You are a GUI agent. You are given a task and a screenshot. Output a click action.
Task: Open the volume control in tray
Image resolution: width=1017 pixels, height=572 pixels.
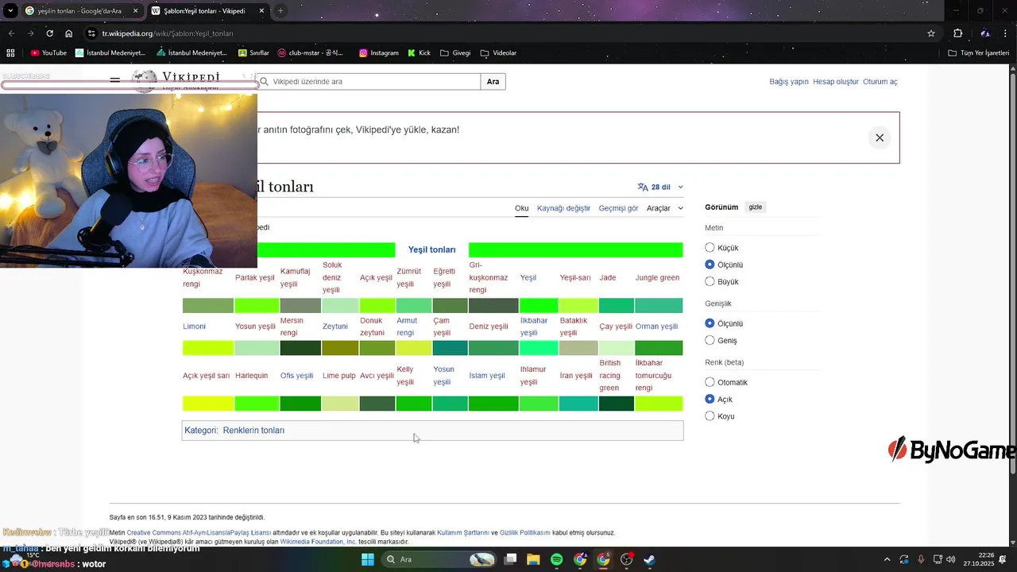pos(951,559)
